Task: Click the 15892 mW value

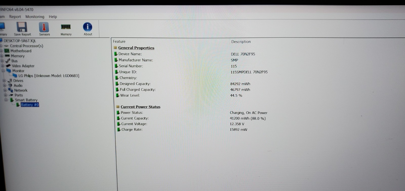Action: point(238,129)
